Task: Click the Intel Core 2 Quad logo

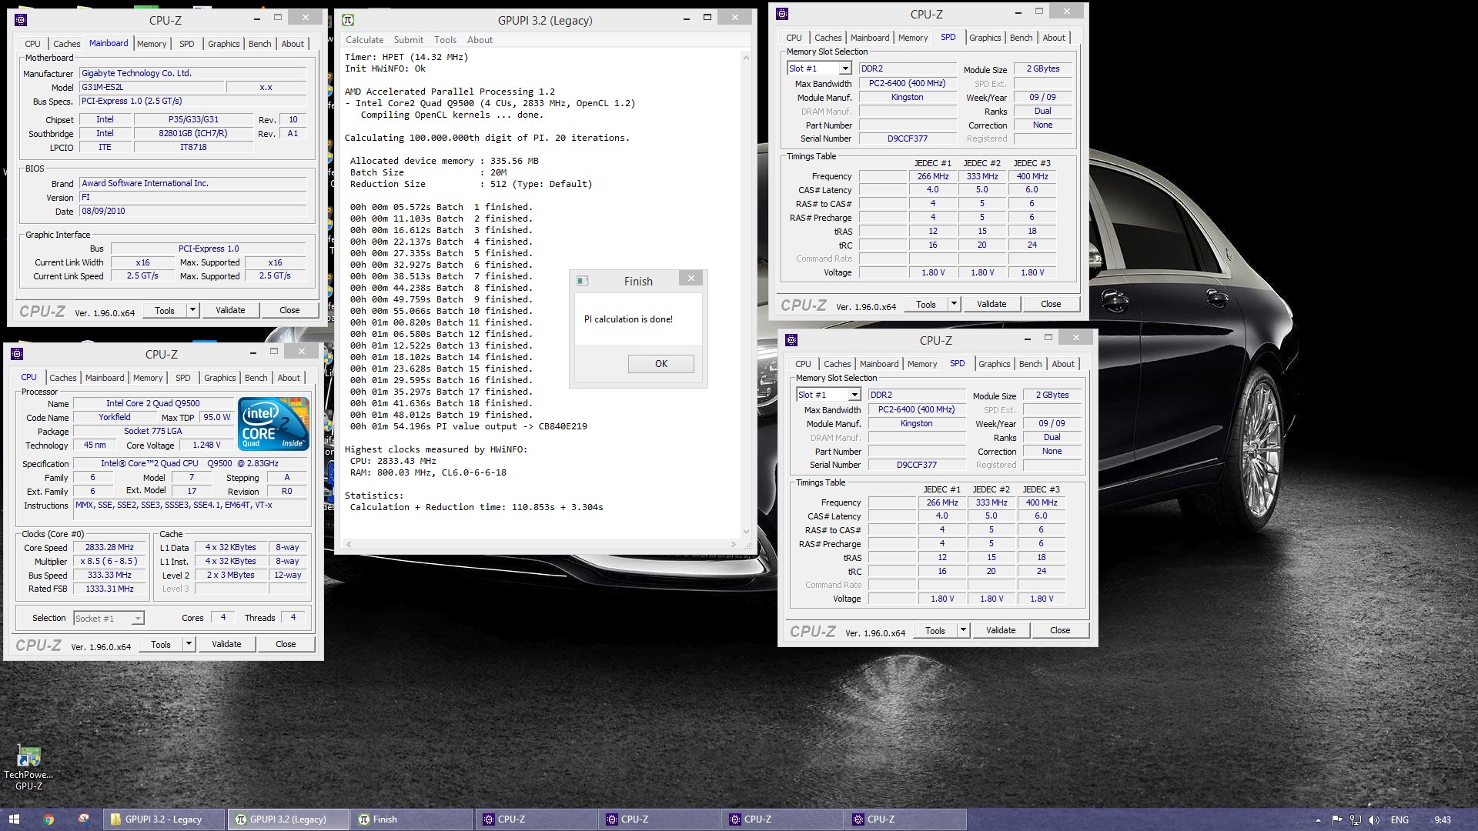Action: 273,423
